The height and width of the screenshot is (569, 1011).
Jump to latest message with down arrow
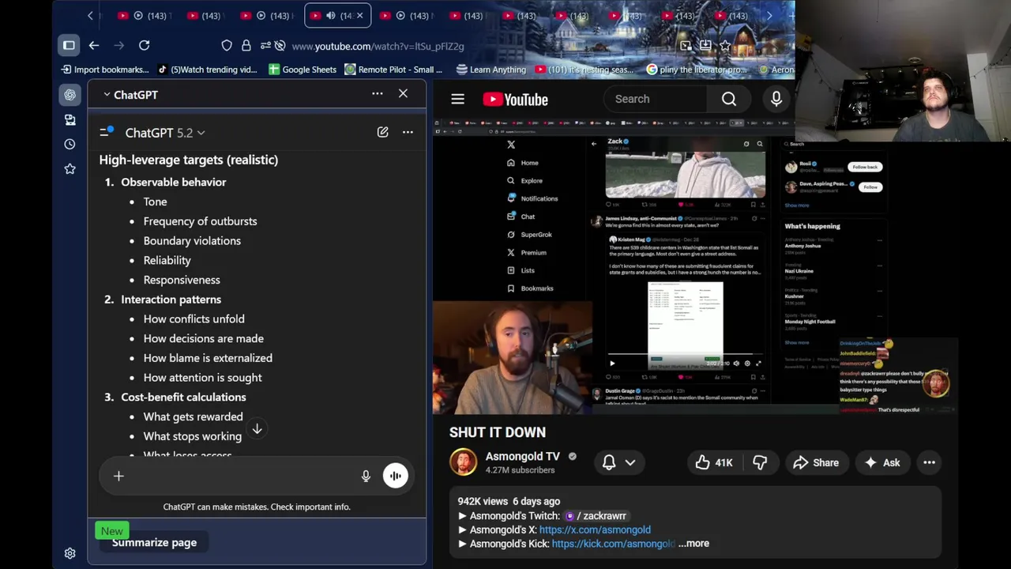[x=257, y=428]
